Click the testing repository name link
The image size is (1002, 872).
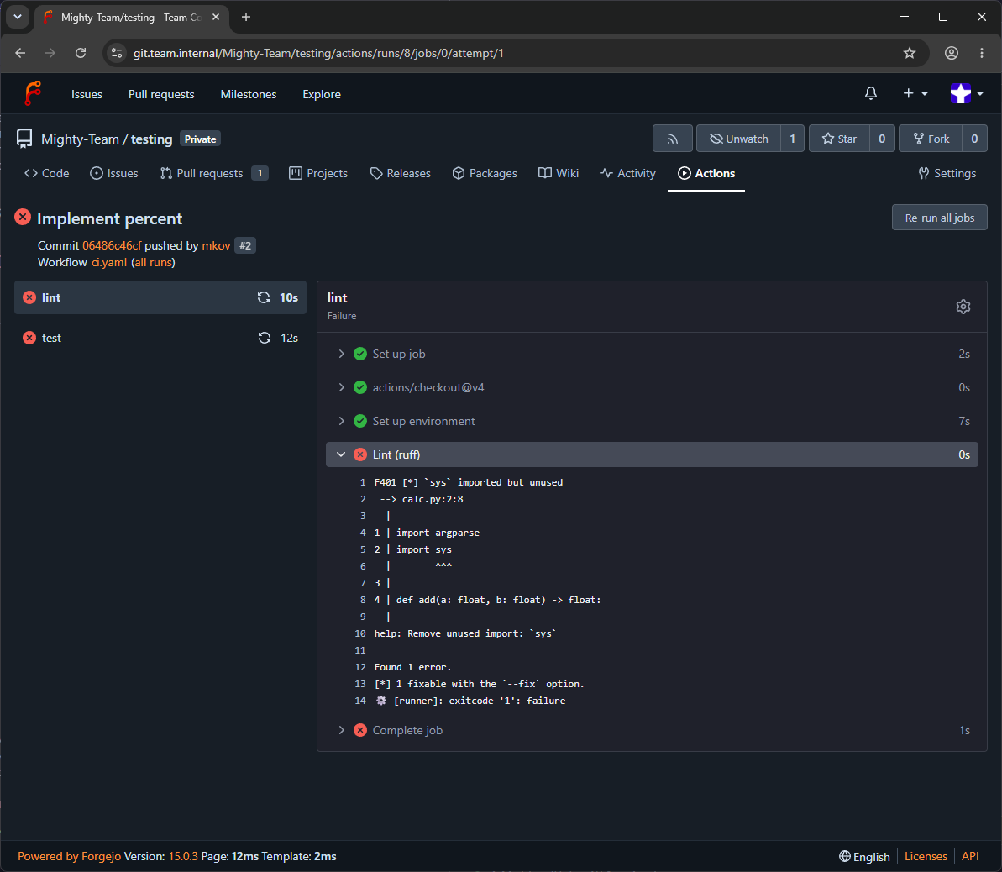coord(151,139)
